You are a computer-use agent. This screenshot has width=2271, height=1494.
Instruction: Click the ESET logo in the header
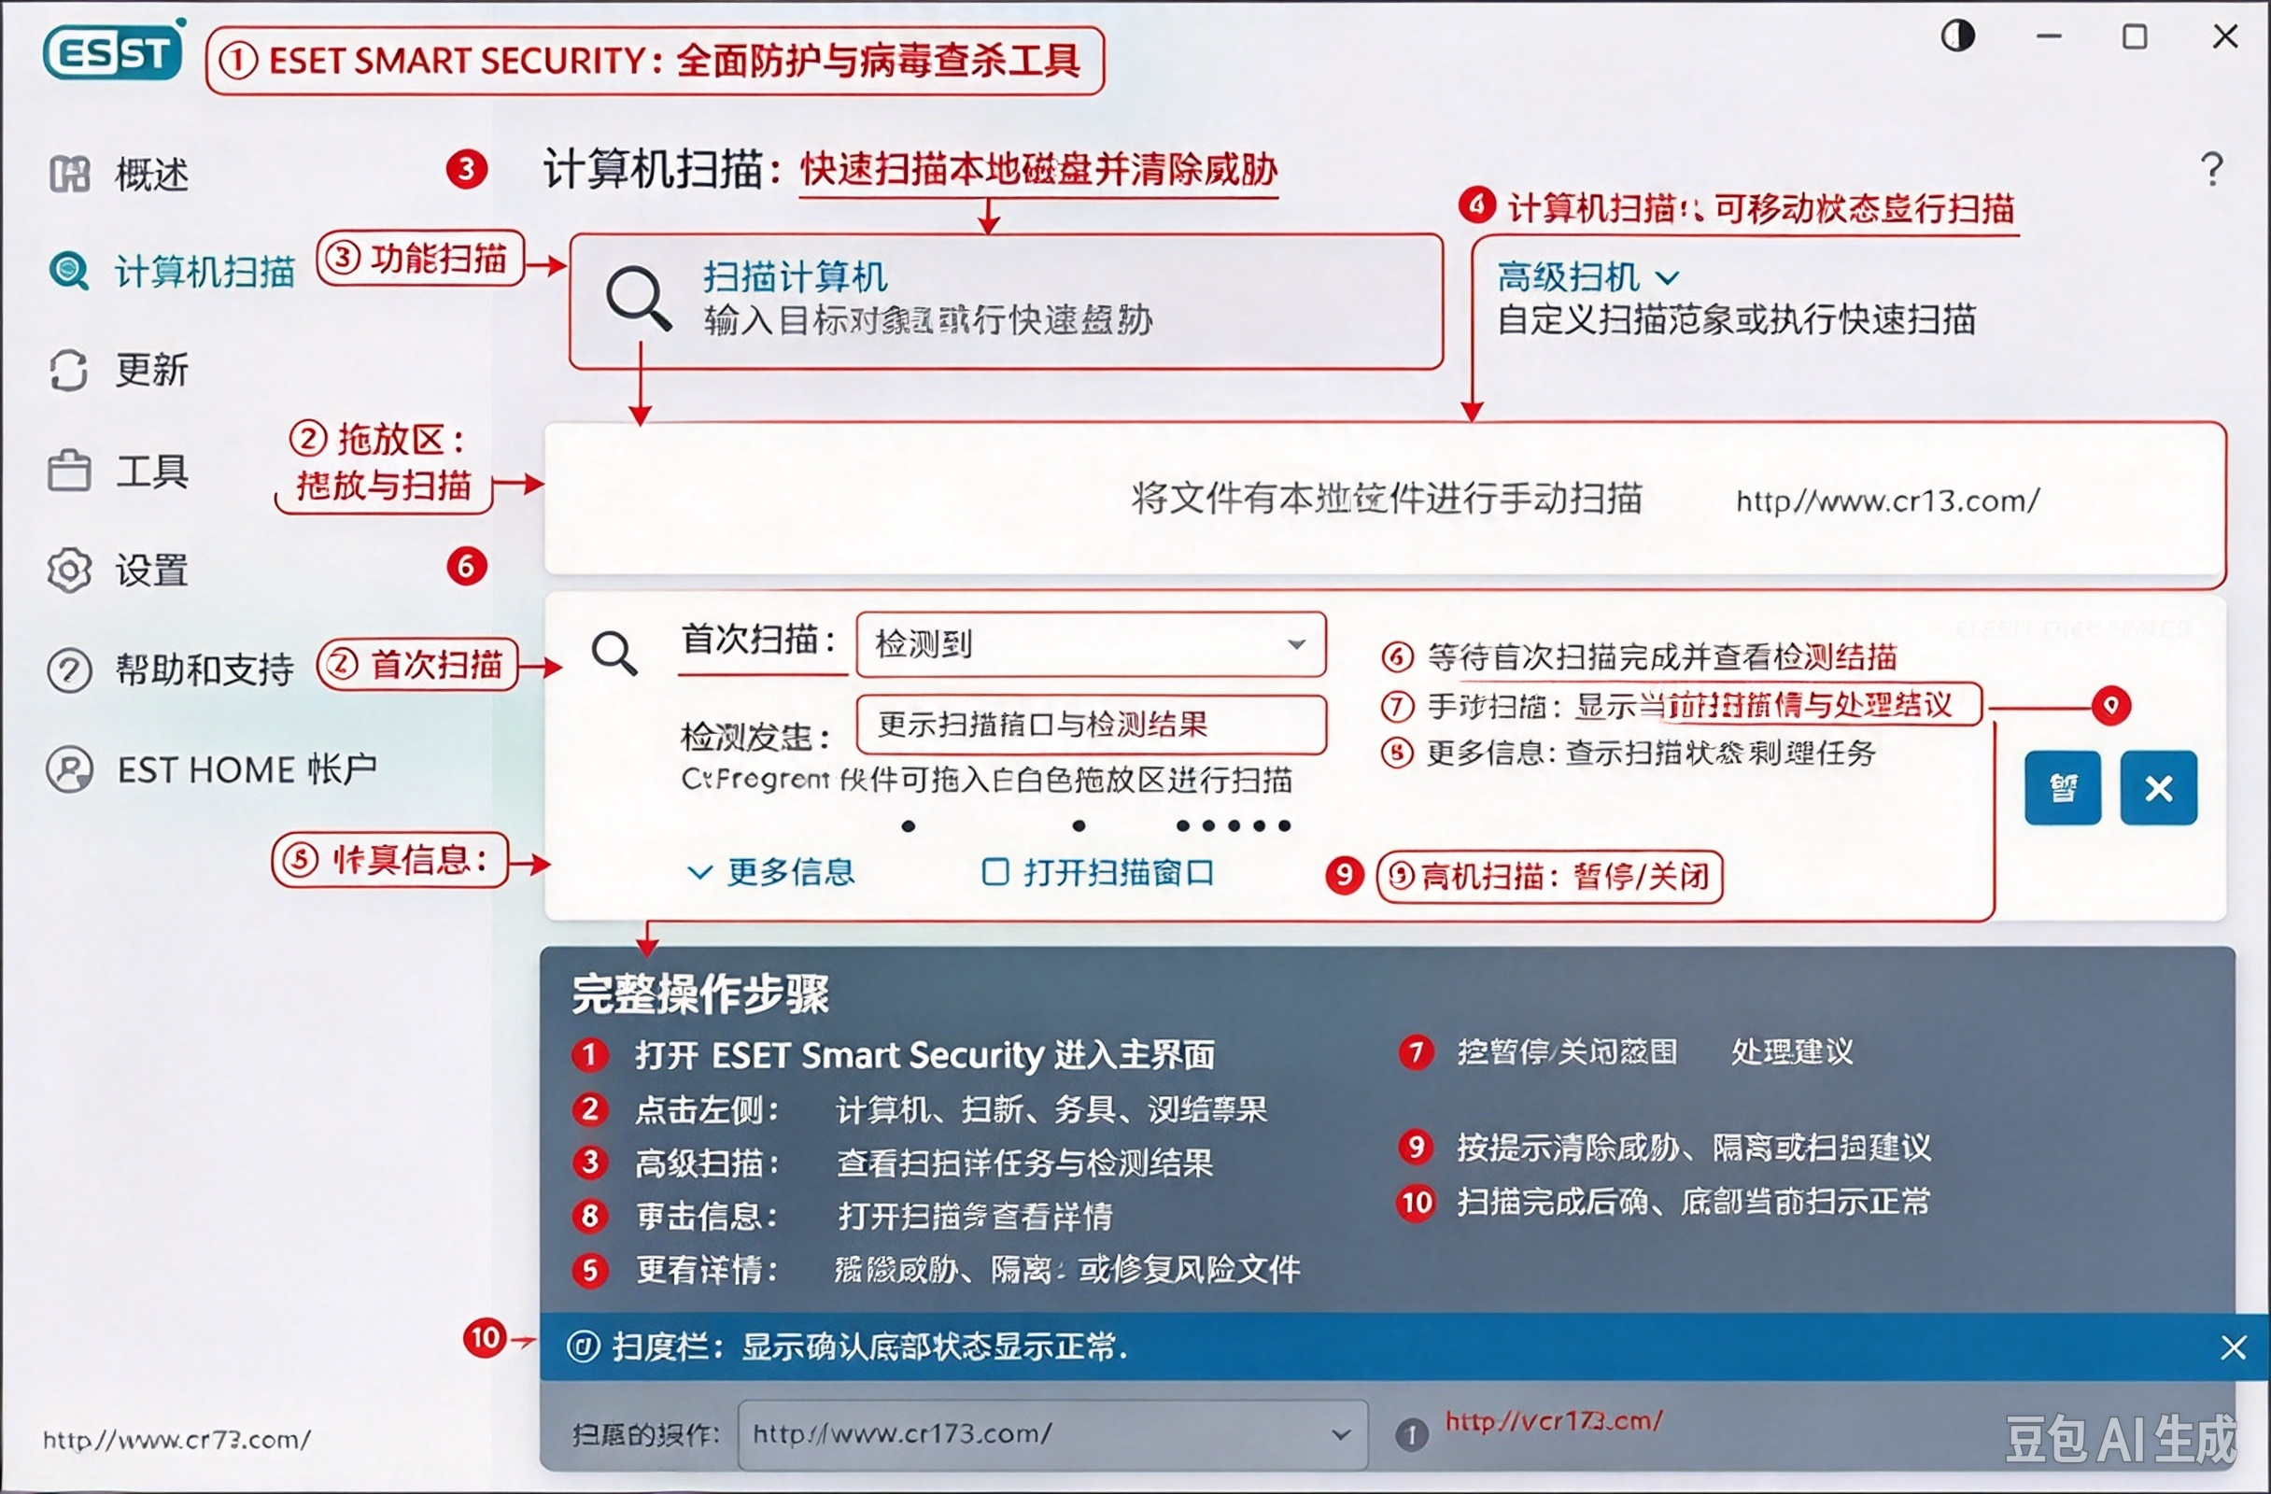pyautogui.click(x=114, y=51)
